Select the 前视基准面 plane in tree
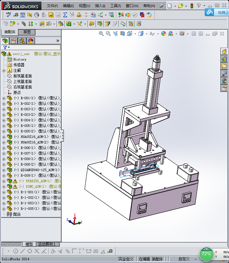The image size is (229, 263). (23, 76)
